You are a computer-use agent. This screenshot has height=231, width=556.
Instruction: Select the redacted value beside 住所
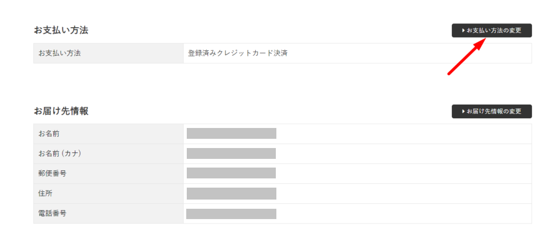click(x=231, y=194)
